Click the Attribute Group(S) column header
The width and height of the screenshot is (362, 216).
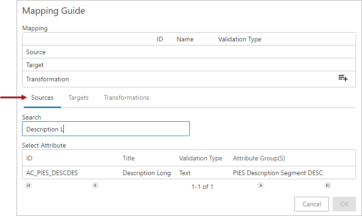259,158
